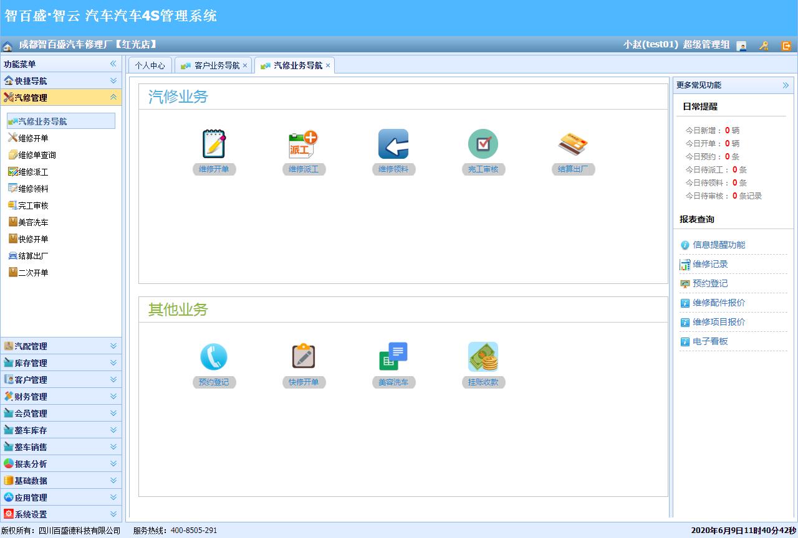Screen dimensions: 798x538
Task: Expand the 整车库存 menu section
Action: [61, 430]
